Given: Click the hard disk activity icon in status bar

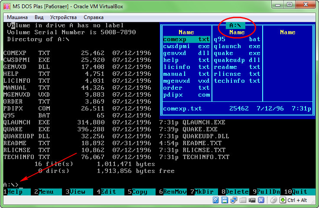Looking at the screenshot, I should coord(215,200).
